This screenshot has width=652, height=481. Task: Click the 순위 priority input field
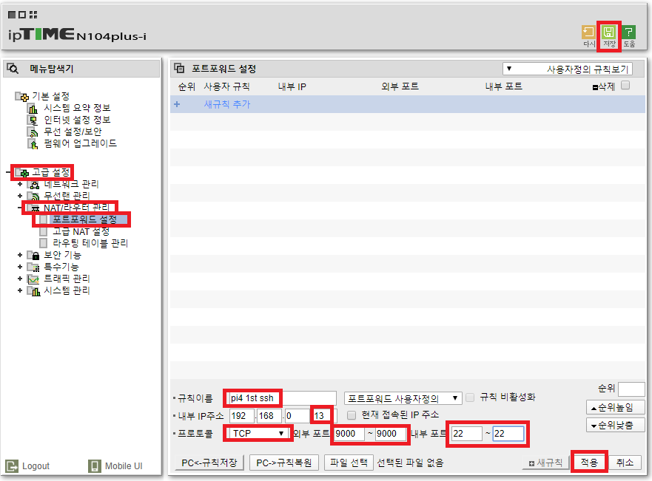[x=631, y=389]
